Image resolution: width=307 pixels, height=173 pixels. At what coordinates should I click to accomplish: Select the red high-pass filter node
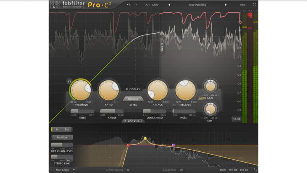point(128,145)
